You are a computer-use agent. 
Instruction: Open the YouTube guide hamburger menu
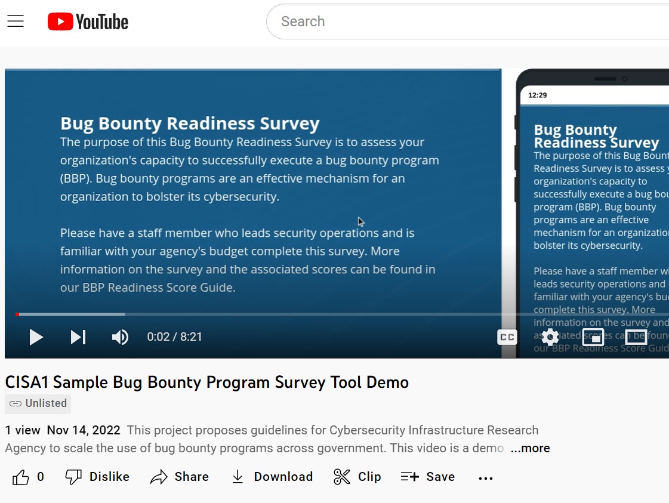(x=16, y=21)
